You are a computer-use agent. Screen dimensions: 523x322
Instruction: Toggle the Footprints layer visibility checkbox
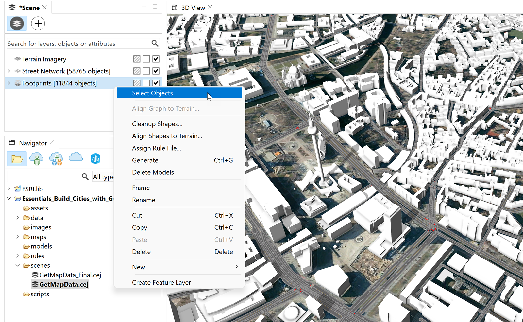(156, 83)
